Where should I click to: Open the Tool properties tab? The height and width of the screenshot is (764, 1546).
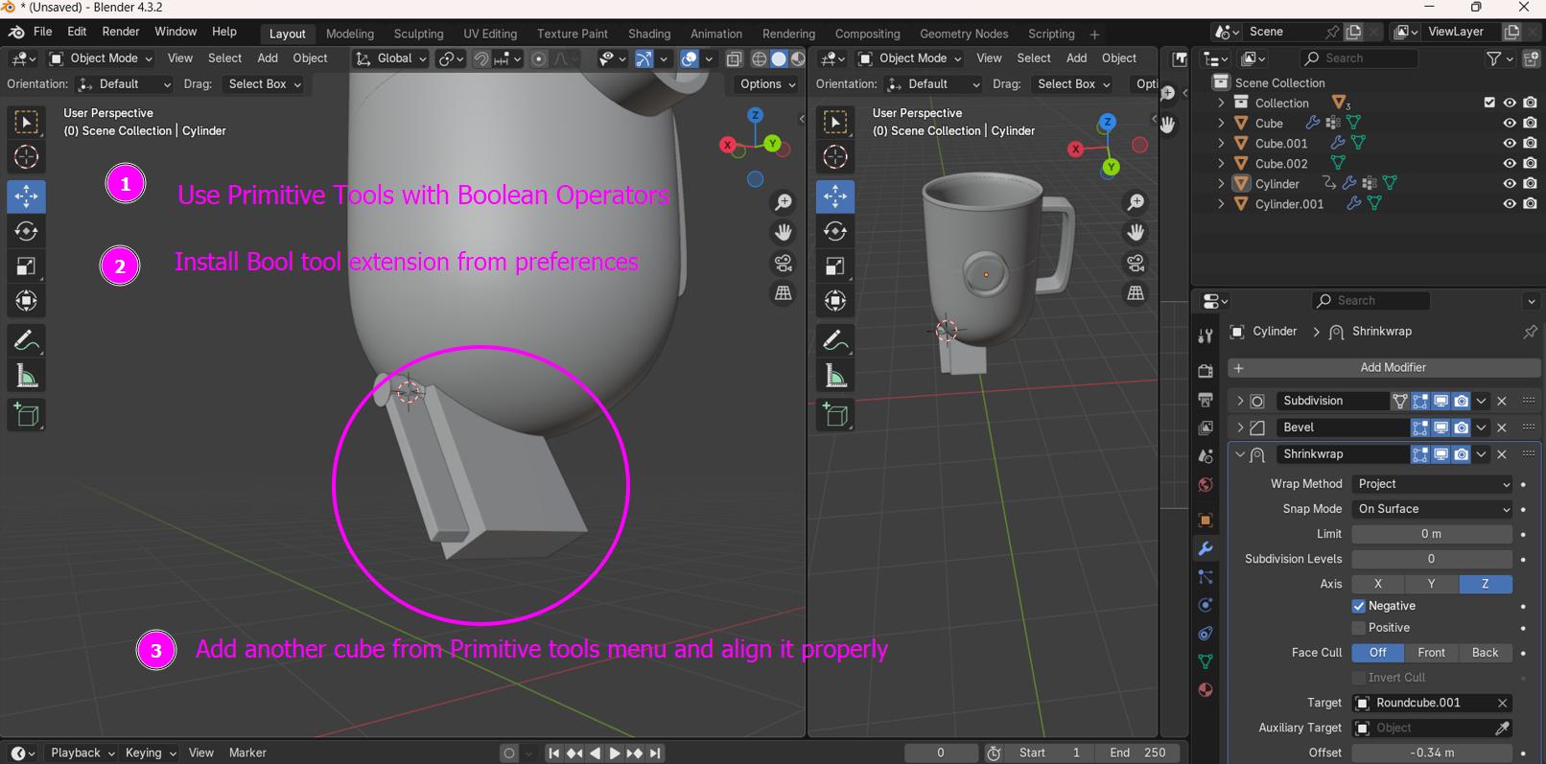(x=1206, y=336)
